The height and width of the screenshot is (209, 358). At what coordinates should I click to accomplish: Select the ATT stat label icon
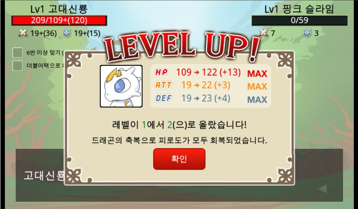pyautogui.click(x=164, y=85)
